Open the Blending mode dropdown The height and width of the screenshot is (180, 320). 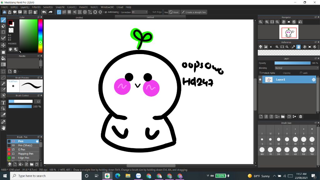[x=296, y=68]
